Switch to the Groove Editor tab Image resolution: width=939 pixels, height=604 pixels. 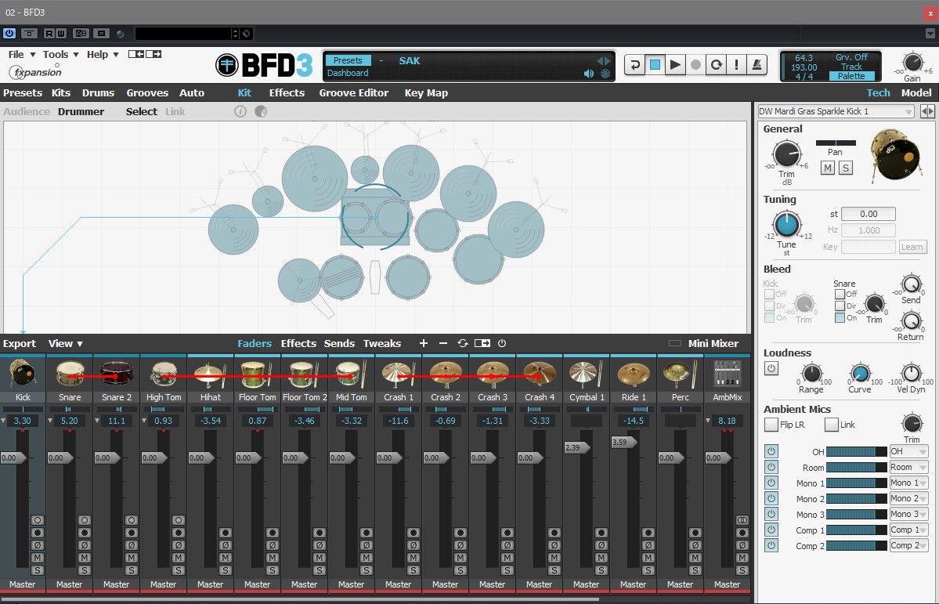[354, 93]
